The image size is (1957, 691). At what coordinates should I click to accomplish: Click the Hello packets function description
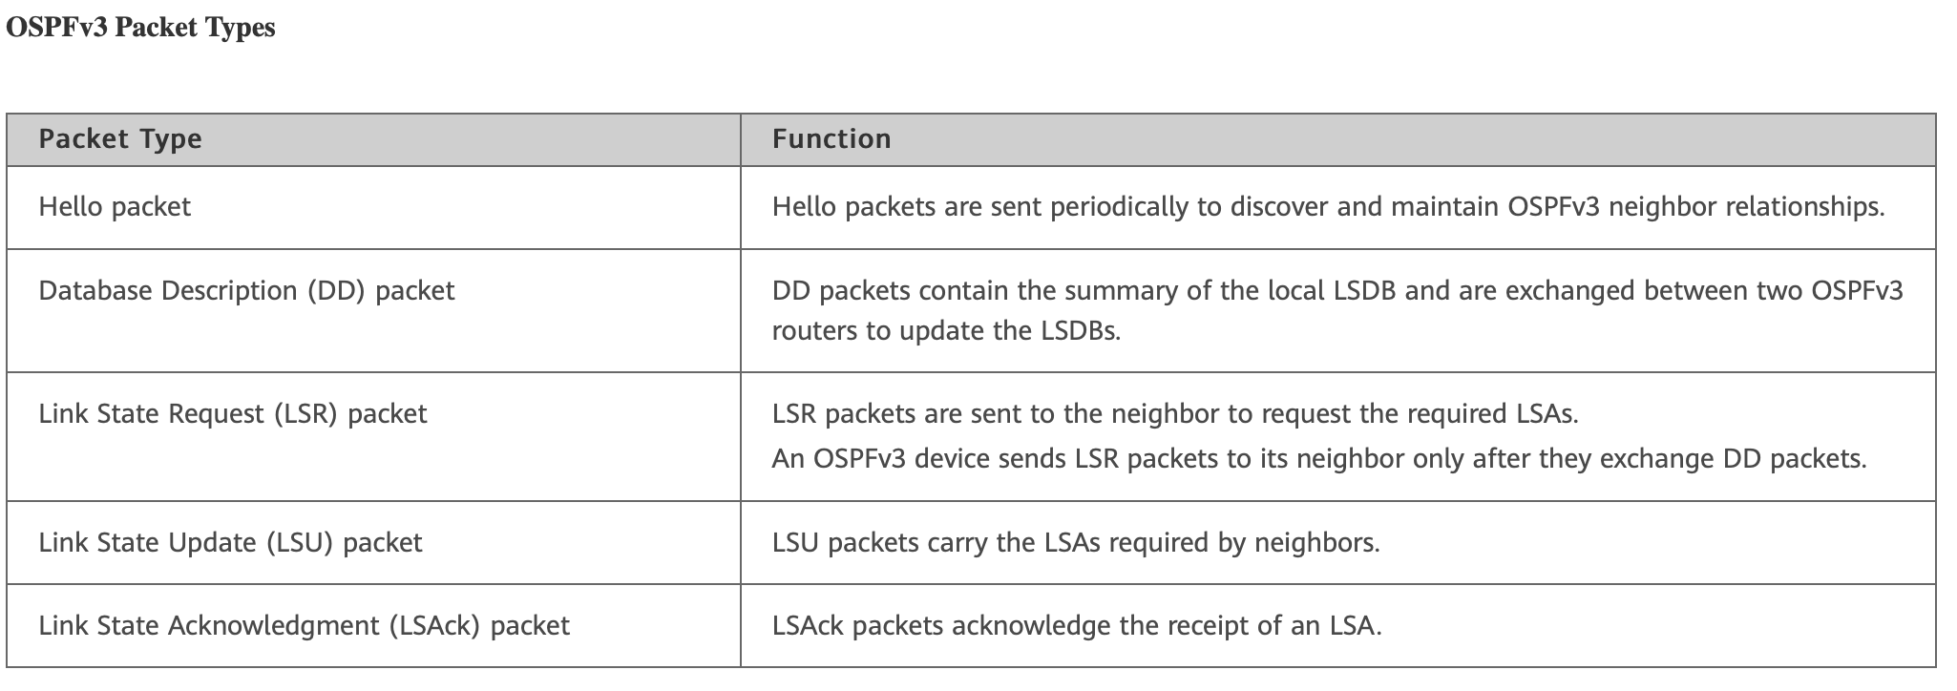[1328, 207]
